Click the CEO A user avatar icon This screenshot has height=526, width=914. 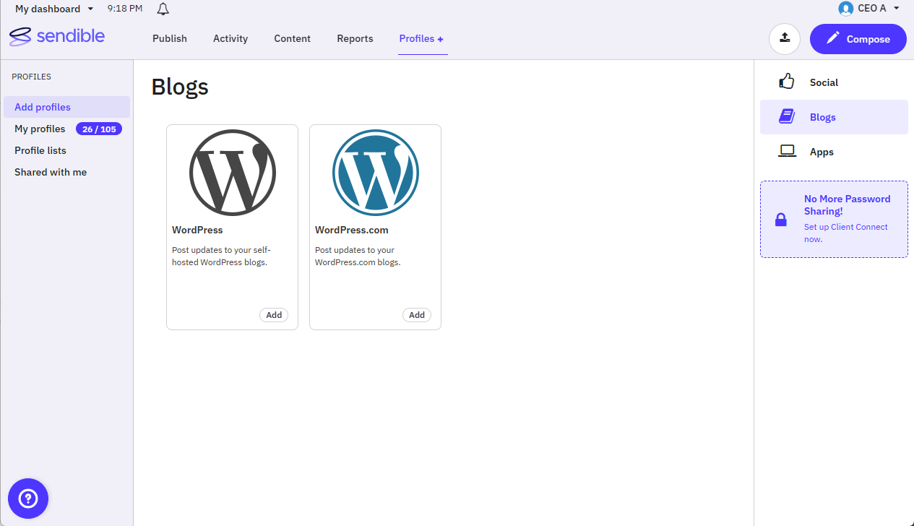tap(845, 9)
